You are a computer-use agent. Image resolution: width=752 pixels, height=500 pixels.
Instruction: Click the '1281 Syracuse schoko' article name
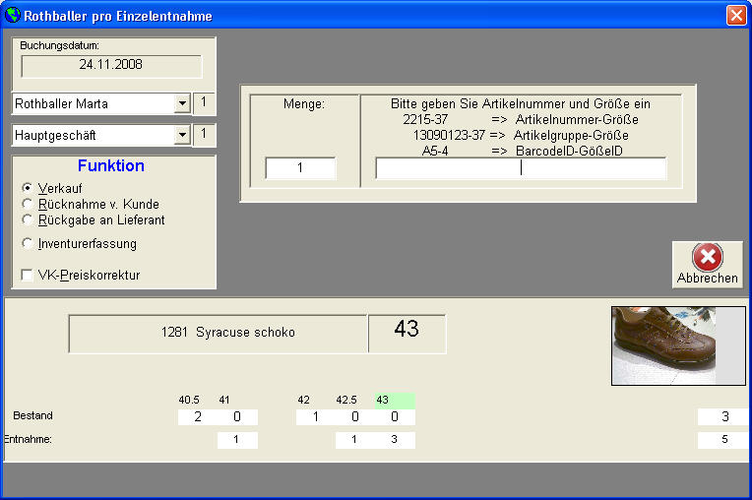(228, 333)
